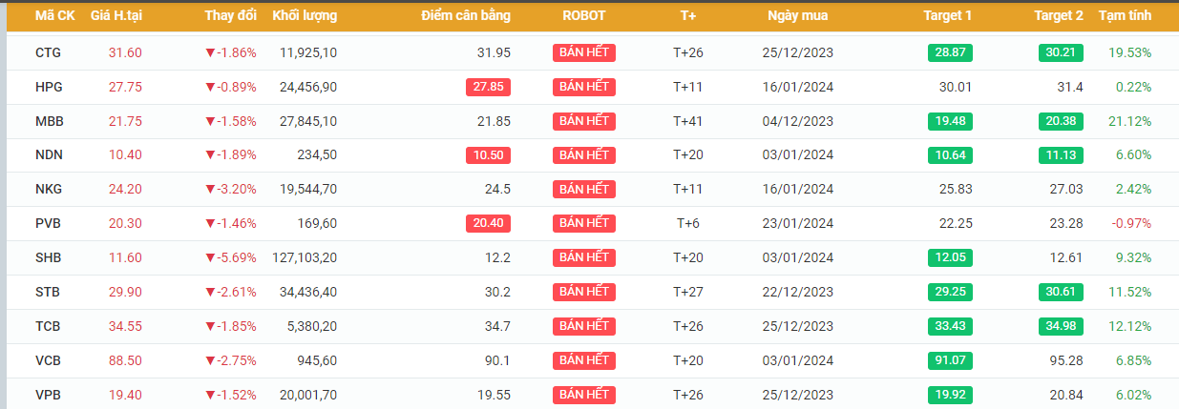Click the down arrow beside VCB -2.75%

pyautogui.click(x=210, y=360)
